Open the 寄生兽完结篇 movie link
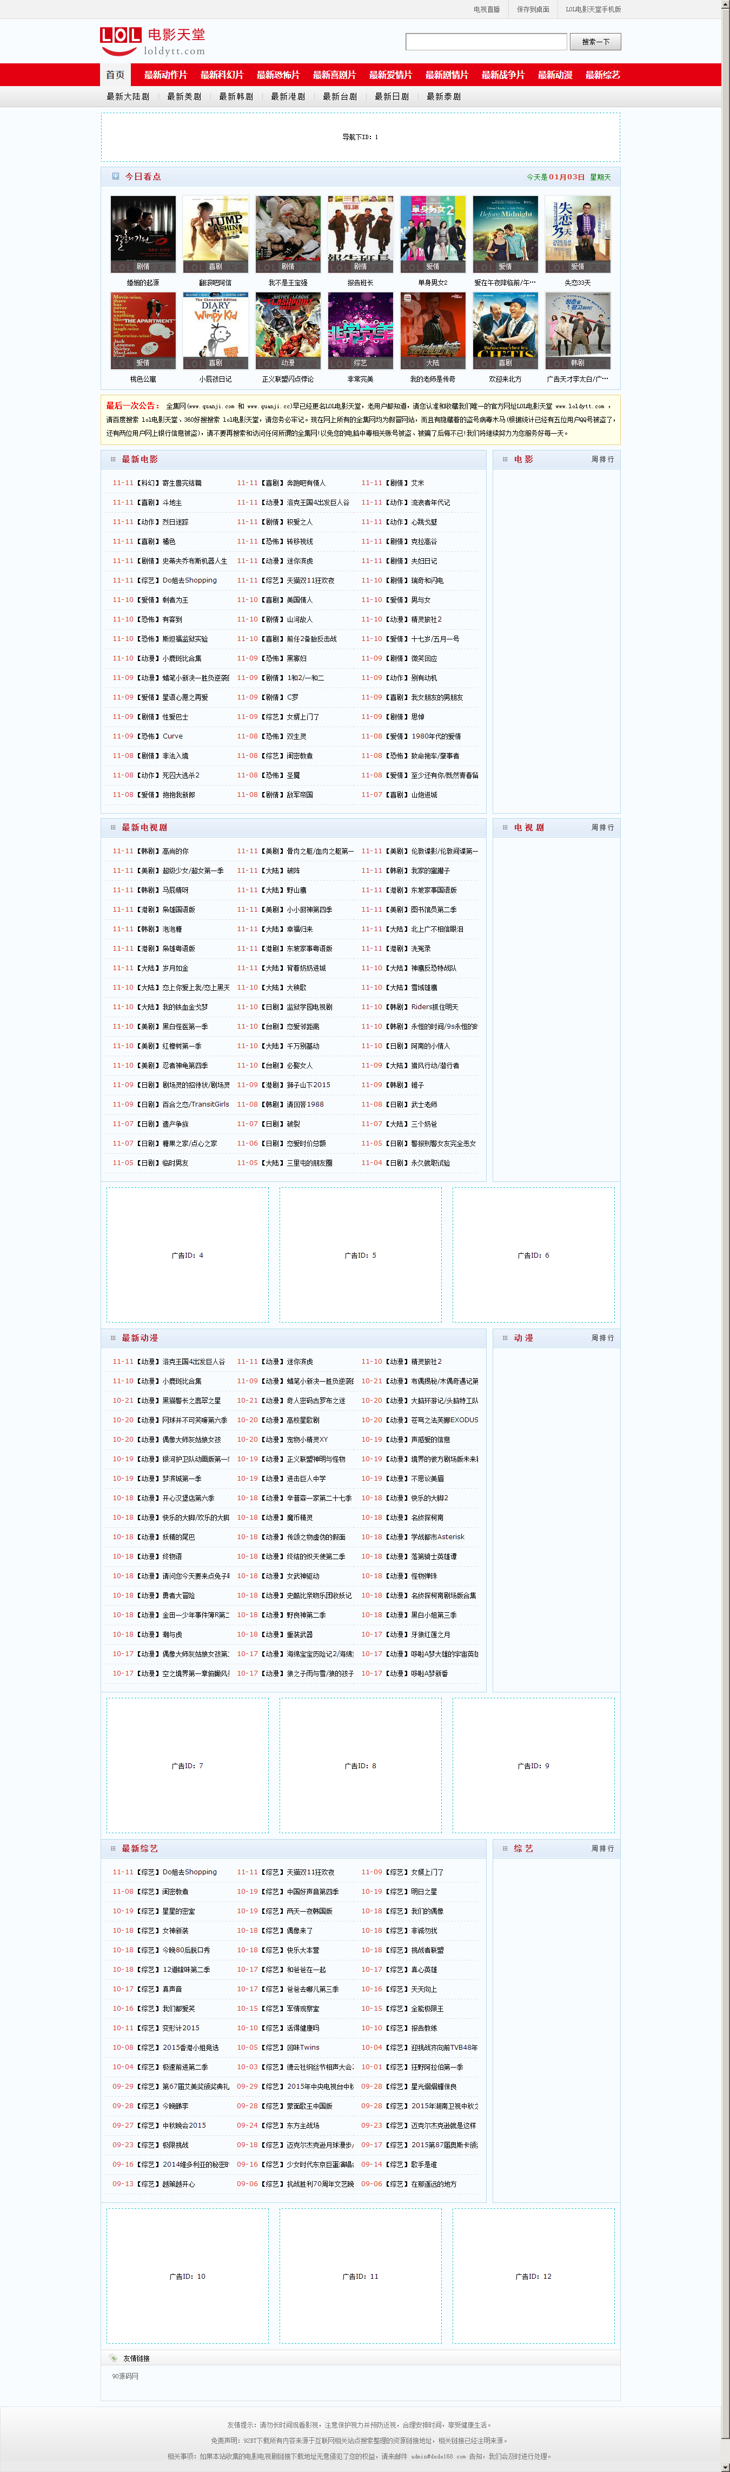This screenshot has height=2472, width=730. (182, 483)
